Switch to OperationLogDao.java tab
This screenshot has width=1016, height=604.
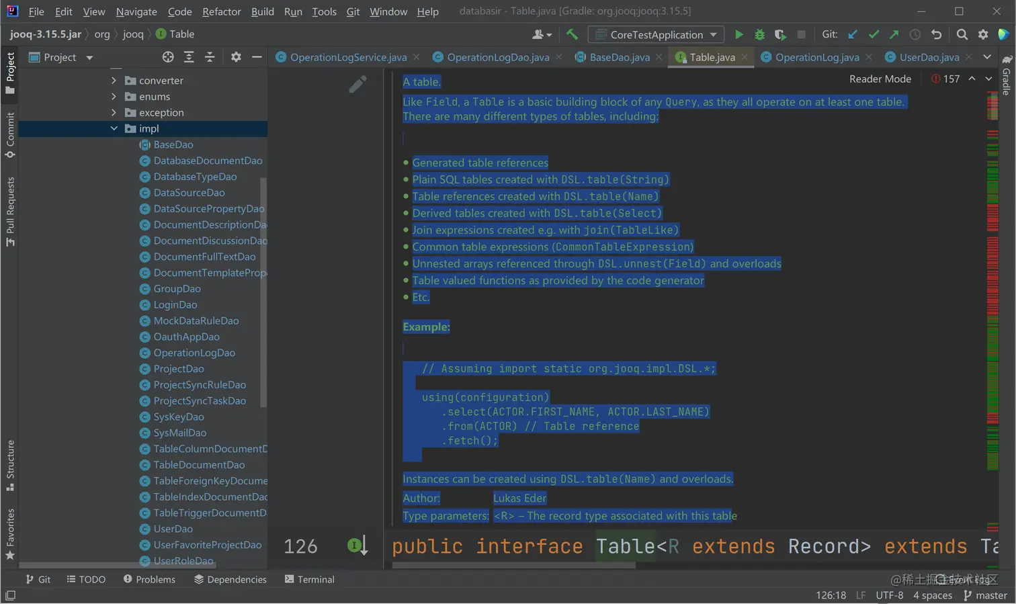point(497,57)
